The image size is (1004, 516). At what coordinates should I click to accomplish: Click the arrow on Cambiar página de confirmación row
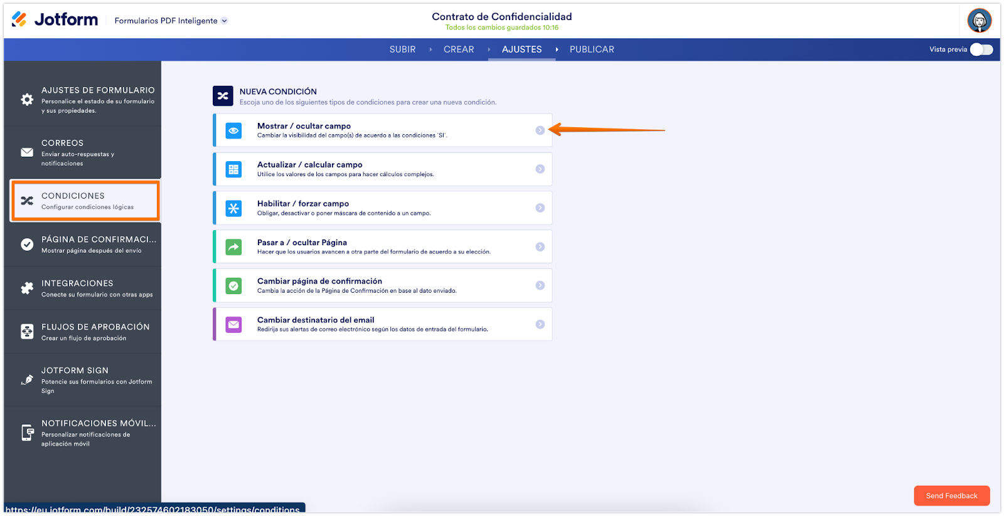[540, 286]
